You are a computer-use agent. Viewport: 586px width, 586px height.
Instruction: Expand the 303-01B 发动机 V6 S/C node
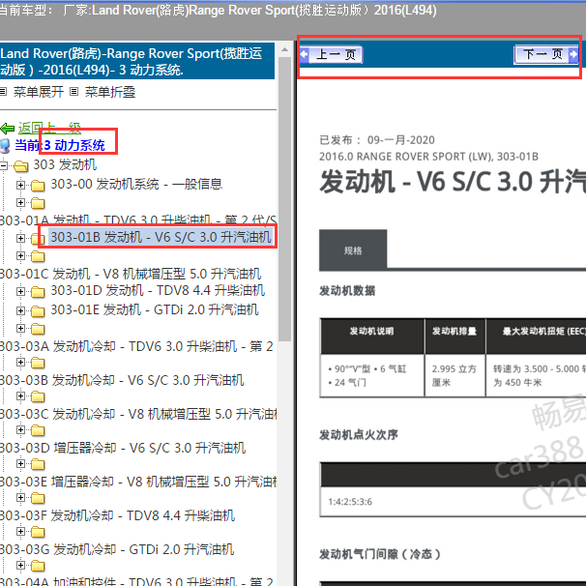click(20, 238)
